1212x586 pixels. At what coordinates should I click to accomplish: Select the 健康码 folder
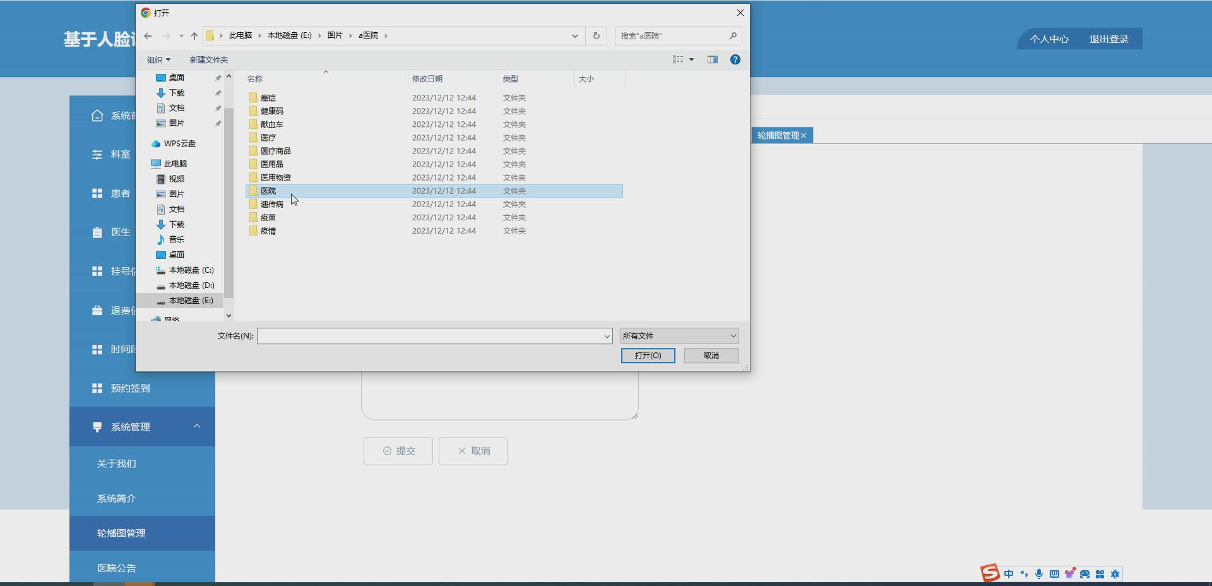pos(272,111)
